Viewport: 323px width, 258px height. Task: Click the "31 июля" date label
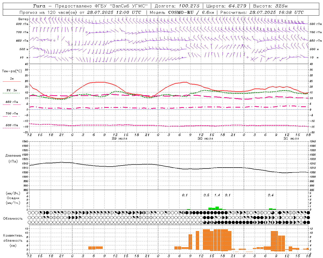(291, 139)
